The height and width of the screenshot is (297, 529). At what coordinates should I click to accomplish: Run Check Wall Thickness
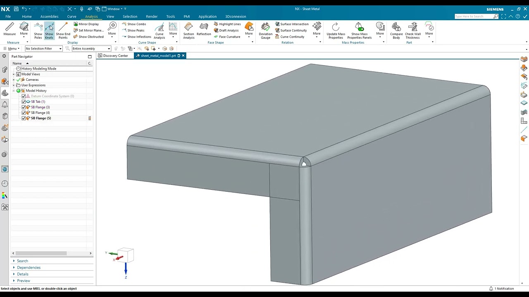click(412, 31)
